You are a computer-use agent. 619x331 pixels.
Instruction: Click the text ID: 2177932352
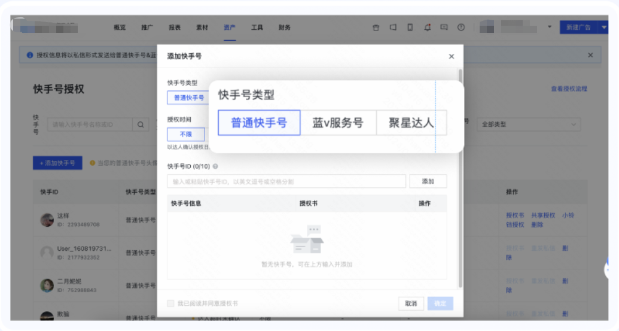pos(78,257)
